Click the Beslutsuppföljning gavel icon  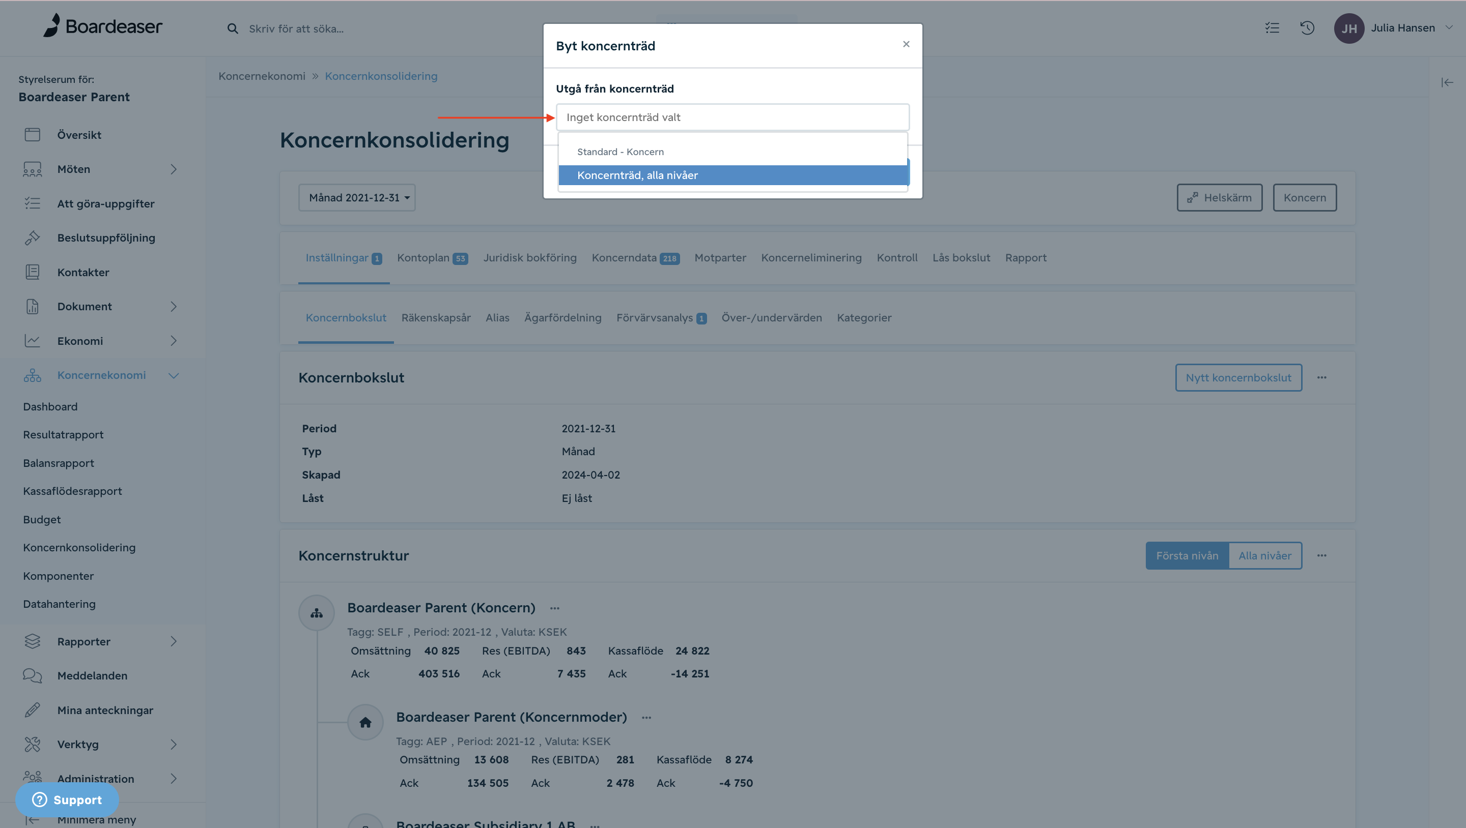33,238
